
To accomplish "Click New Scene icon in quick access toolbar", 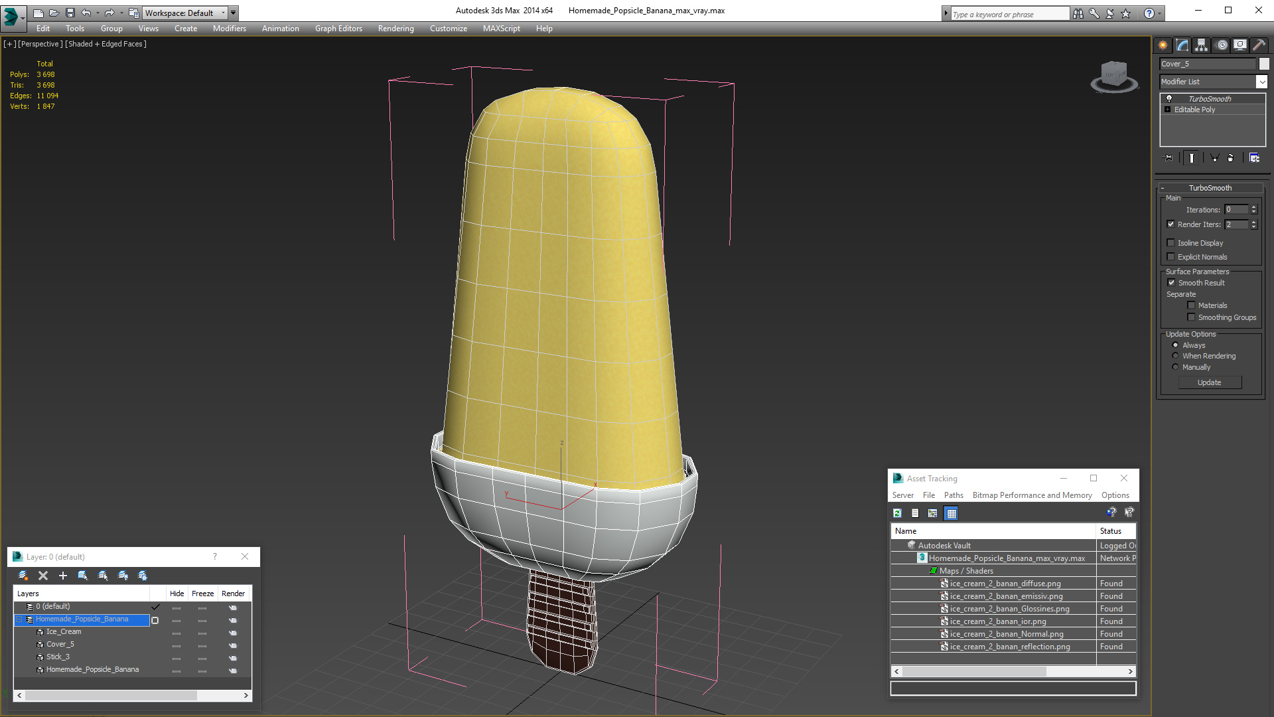I will (x=38, y=13).
